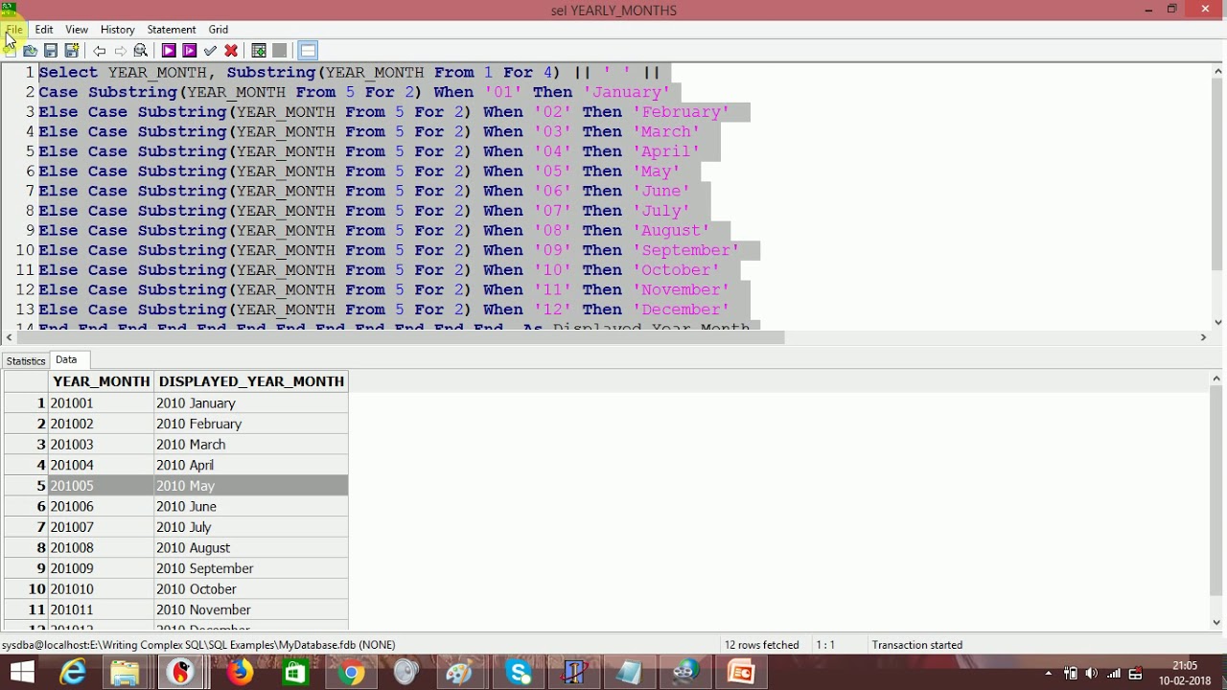Open File Explorer from the taskbar
1227x690 pixels.
pyautogui.click(x=125, y=673)
